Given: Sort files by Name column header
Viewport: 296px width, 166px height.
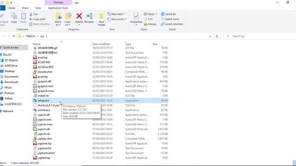Looking at the screenshot, I should (x=37, y=44).
